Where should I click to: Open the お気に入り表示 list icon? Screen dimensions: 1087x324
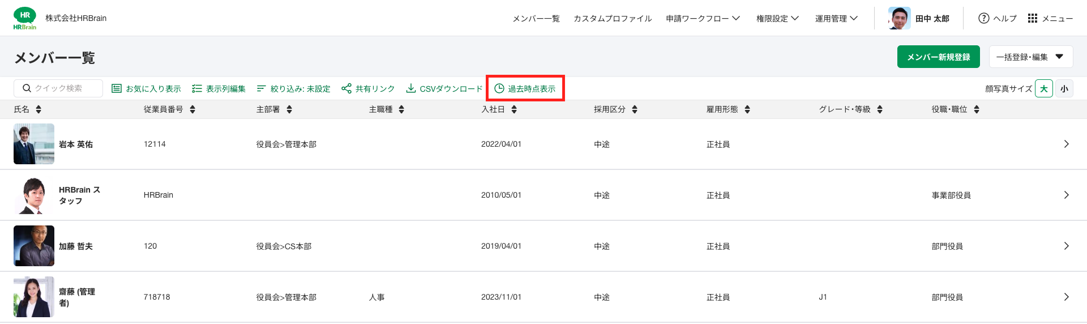click(117, 88)
